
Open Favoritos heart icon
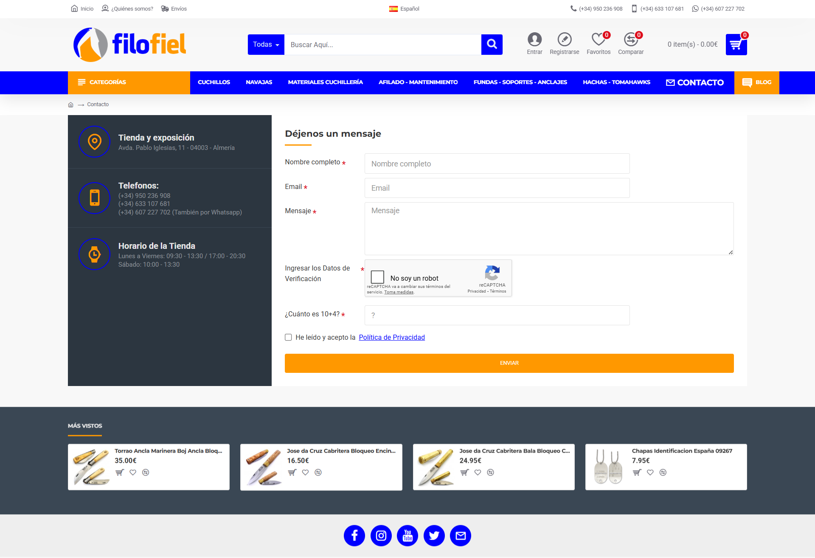point(598,39)
